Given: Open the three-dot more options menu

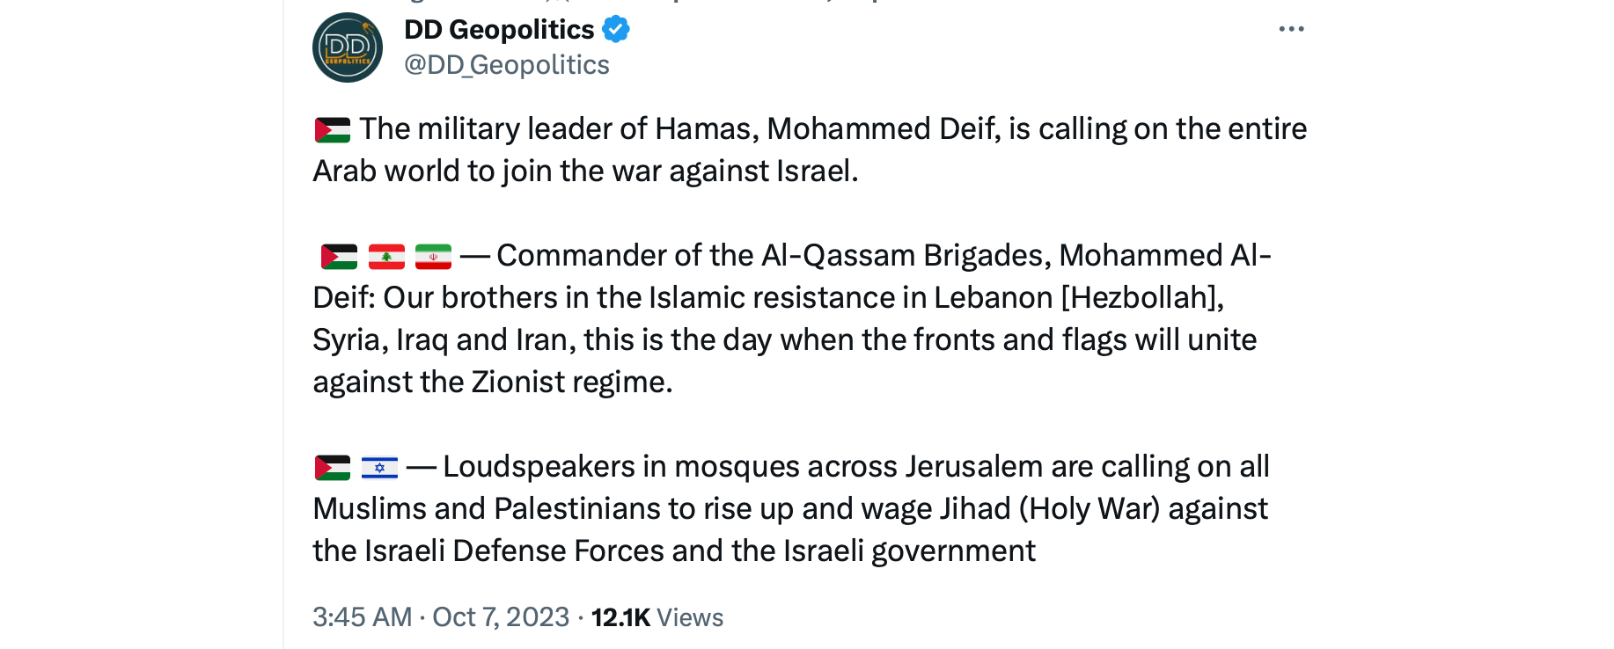Looking at the screenshot, I should click(1291, 29).
